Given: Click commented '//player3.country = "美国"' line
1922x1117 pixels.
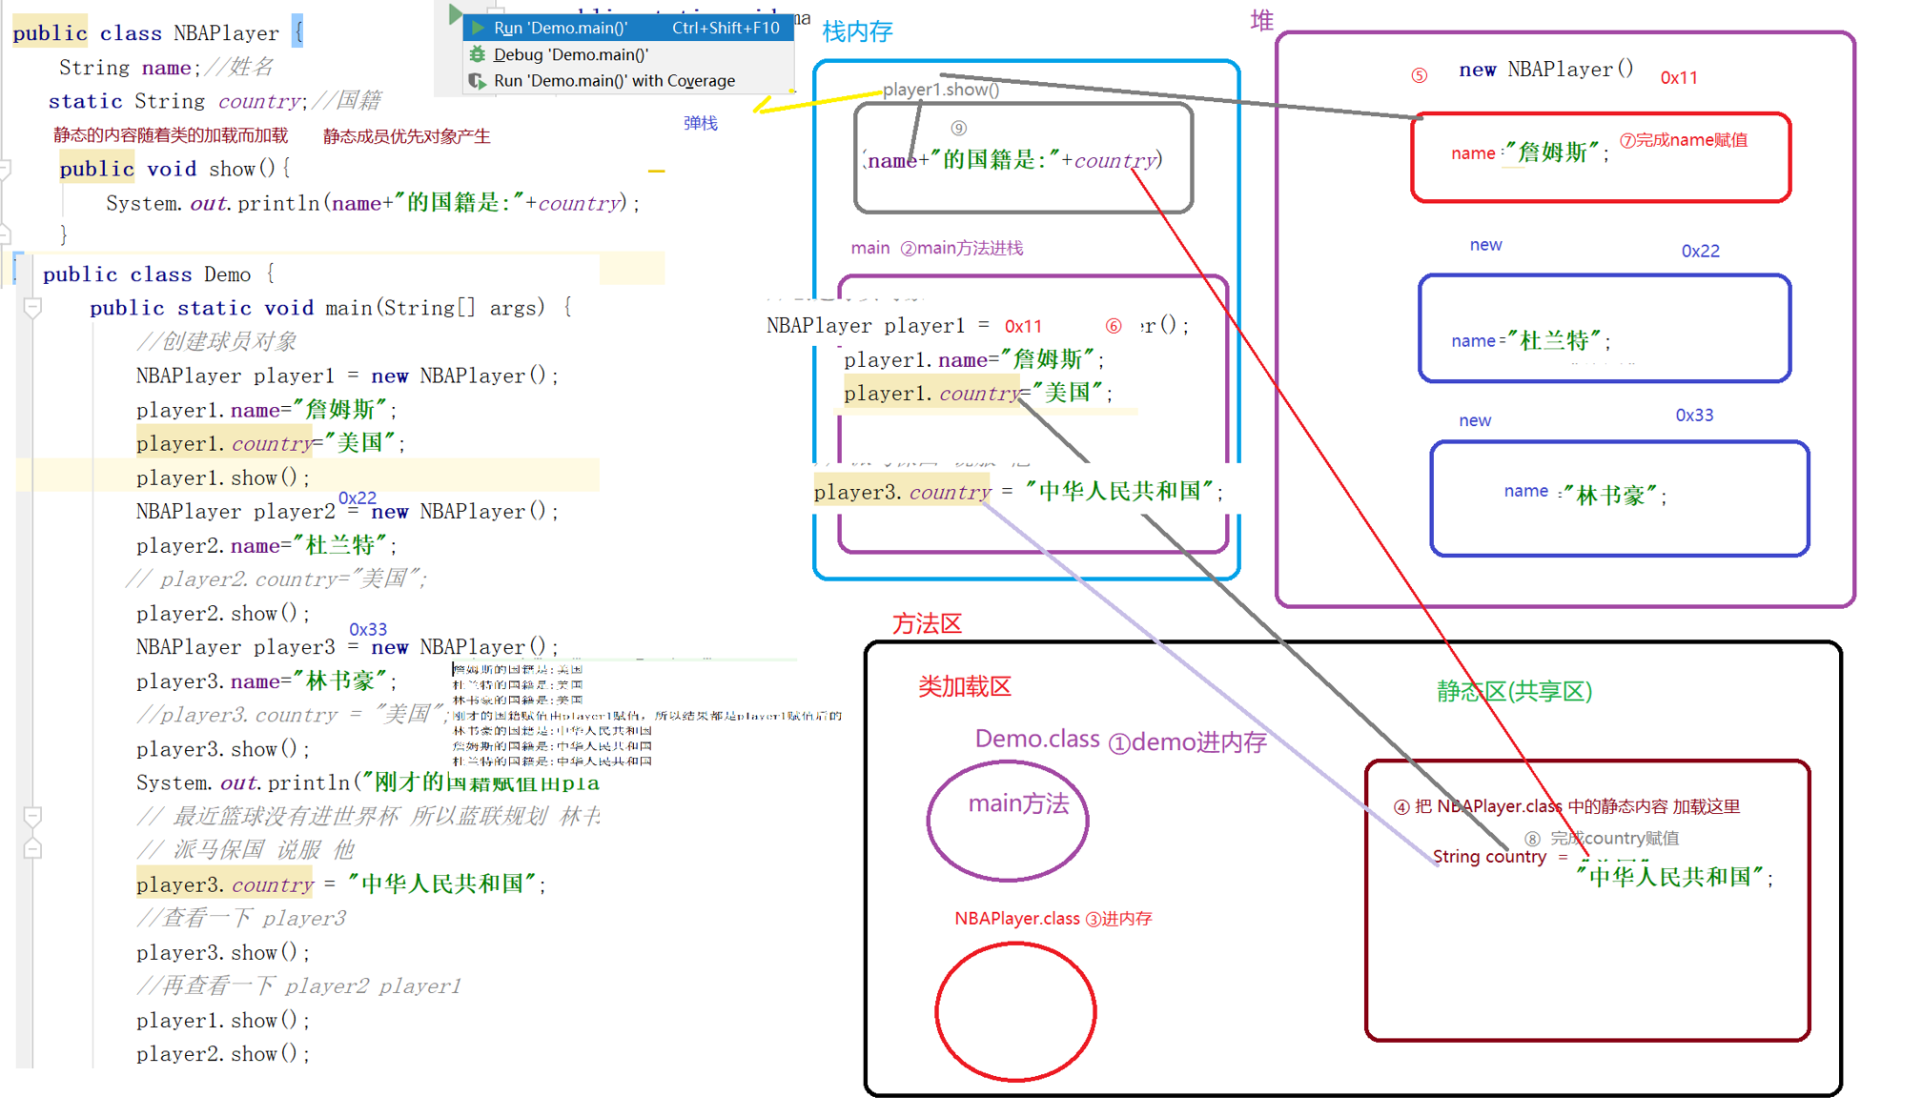Looking at the screenshot, I should [292, 715].
